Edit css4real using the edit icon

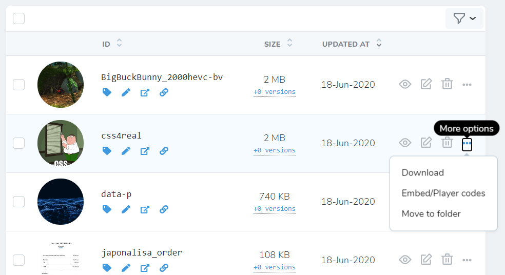(x=426, y=142)
